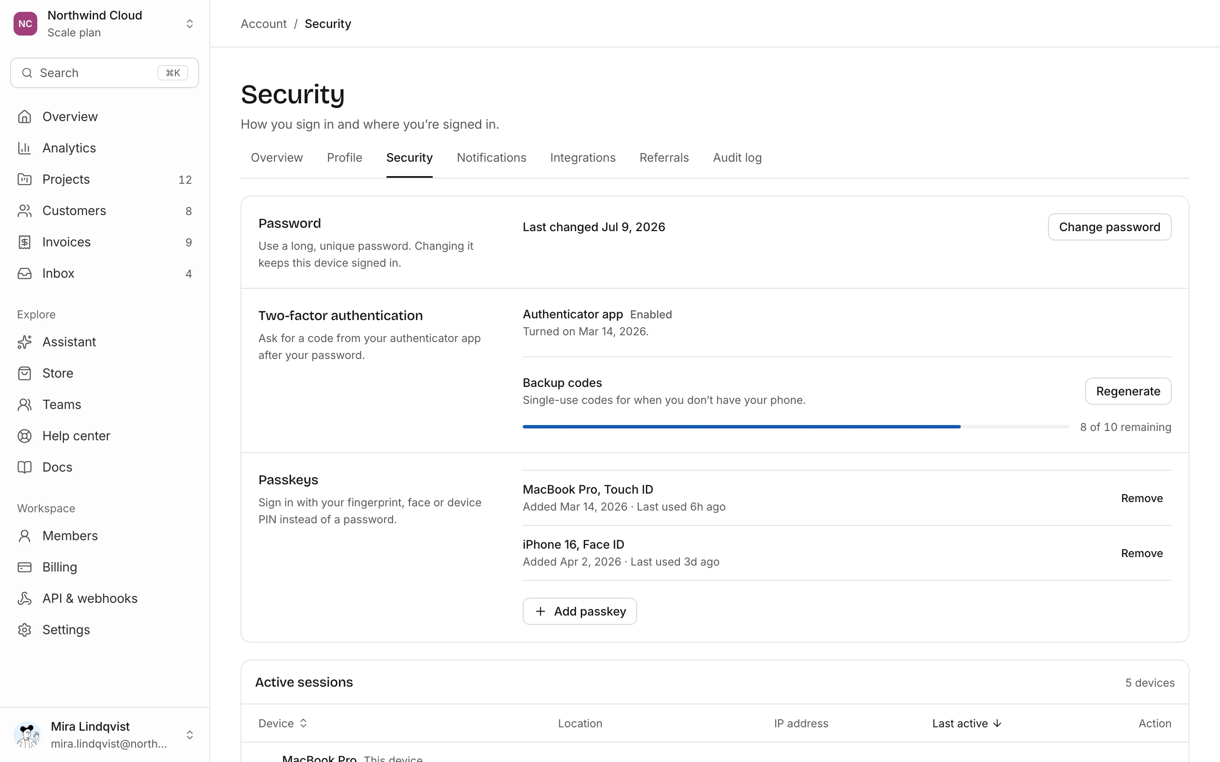This screenshot has width=1220, height=762.
Task: Open the Teams icon
Action: pos(24,404)
